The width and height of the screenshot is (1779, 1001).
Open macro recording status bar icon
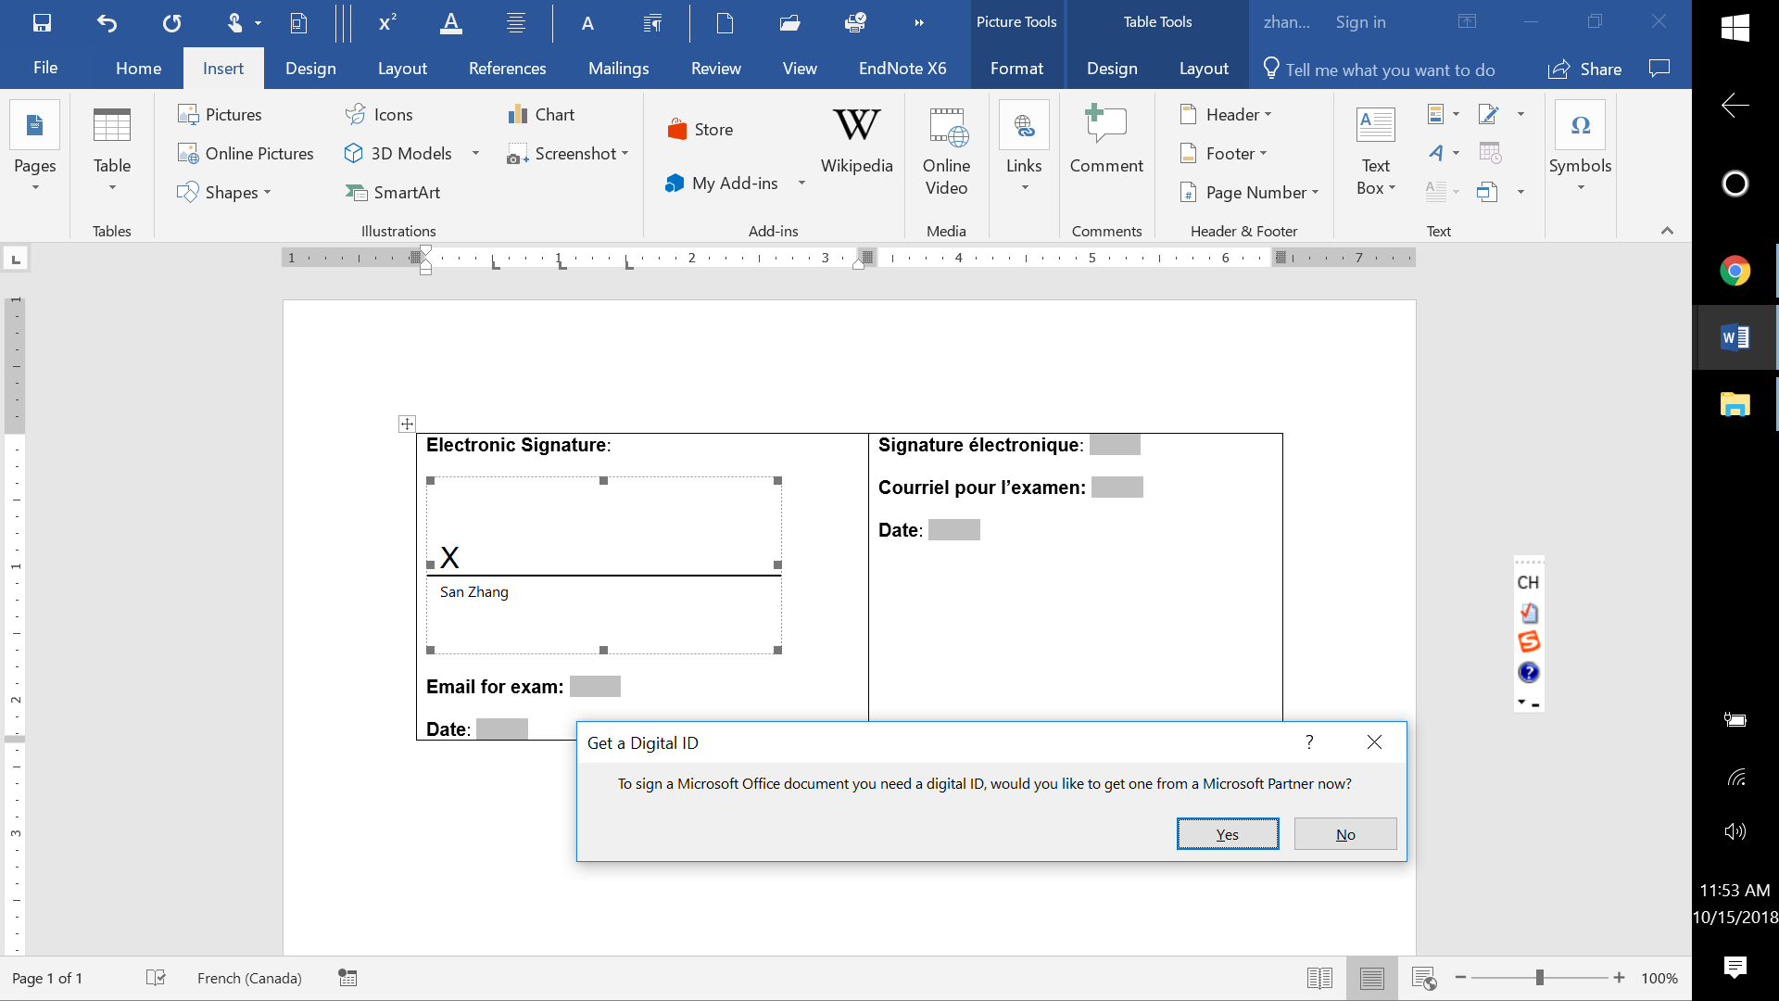click(347, 979)
